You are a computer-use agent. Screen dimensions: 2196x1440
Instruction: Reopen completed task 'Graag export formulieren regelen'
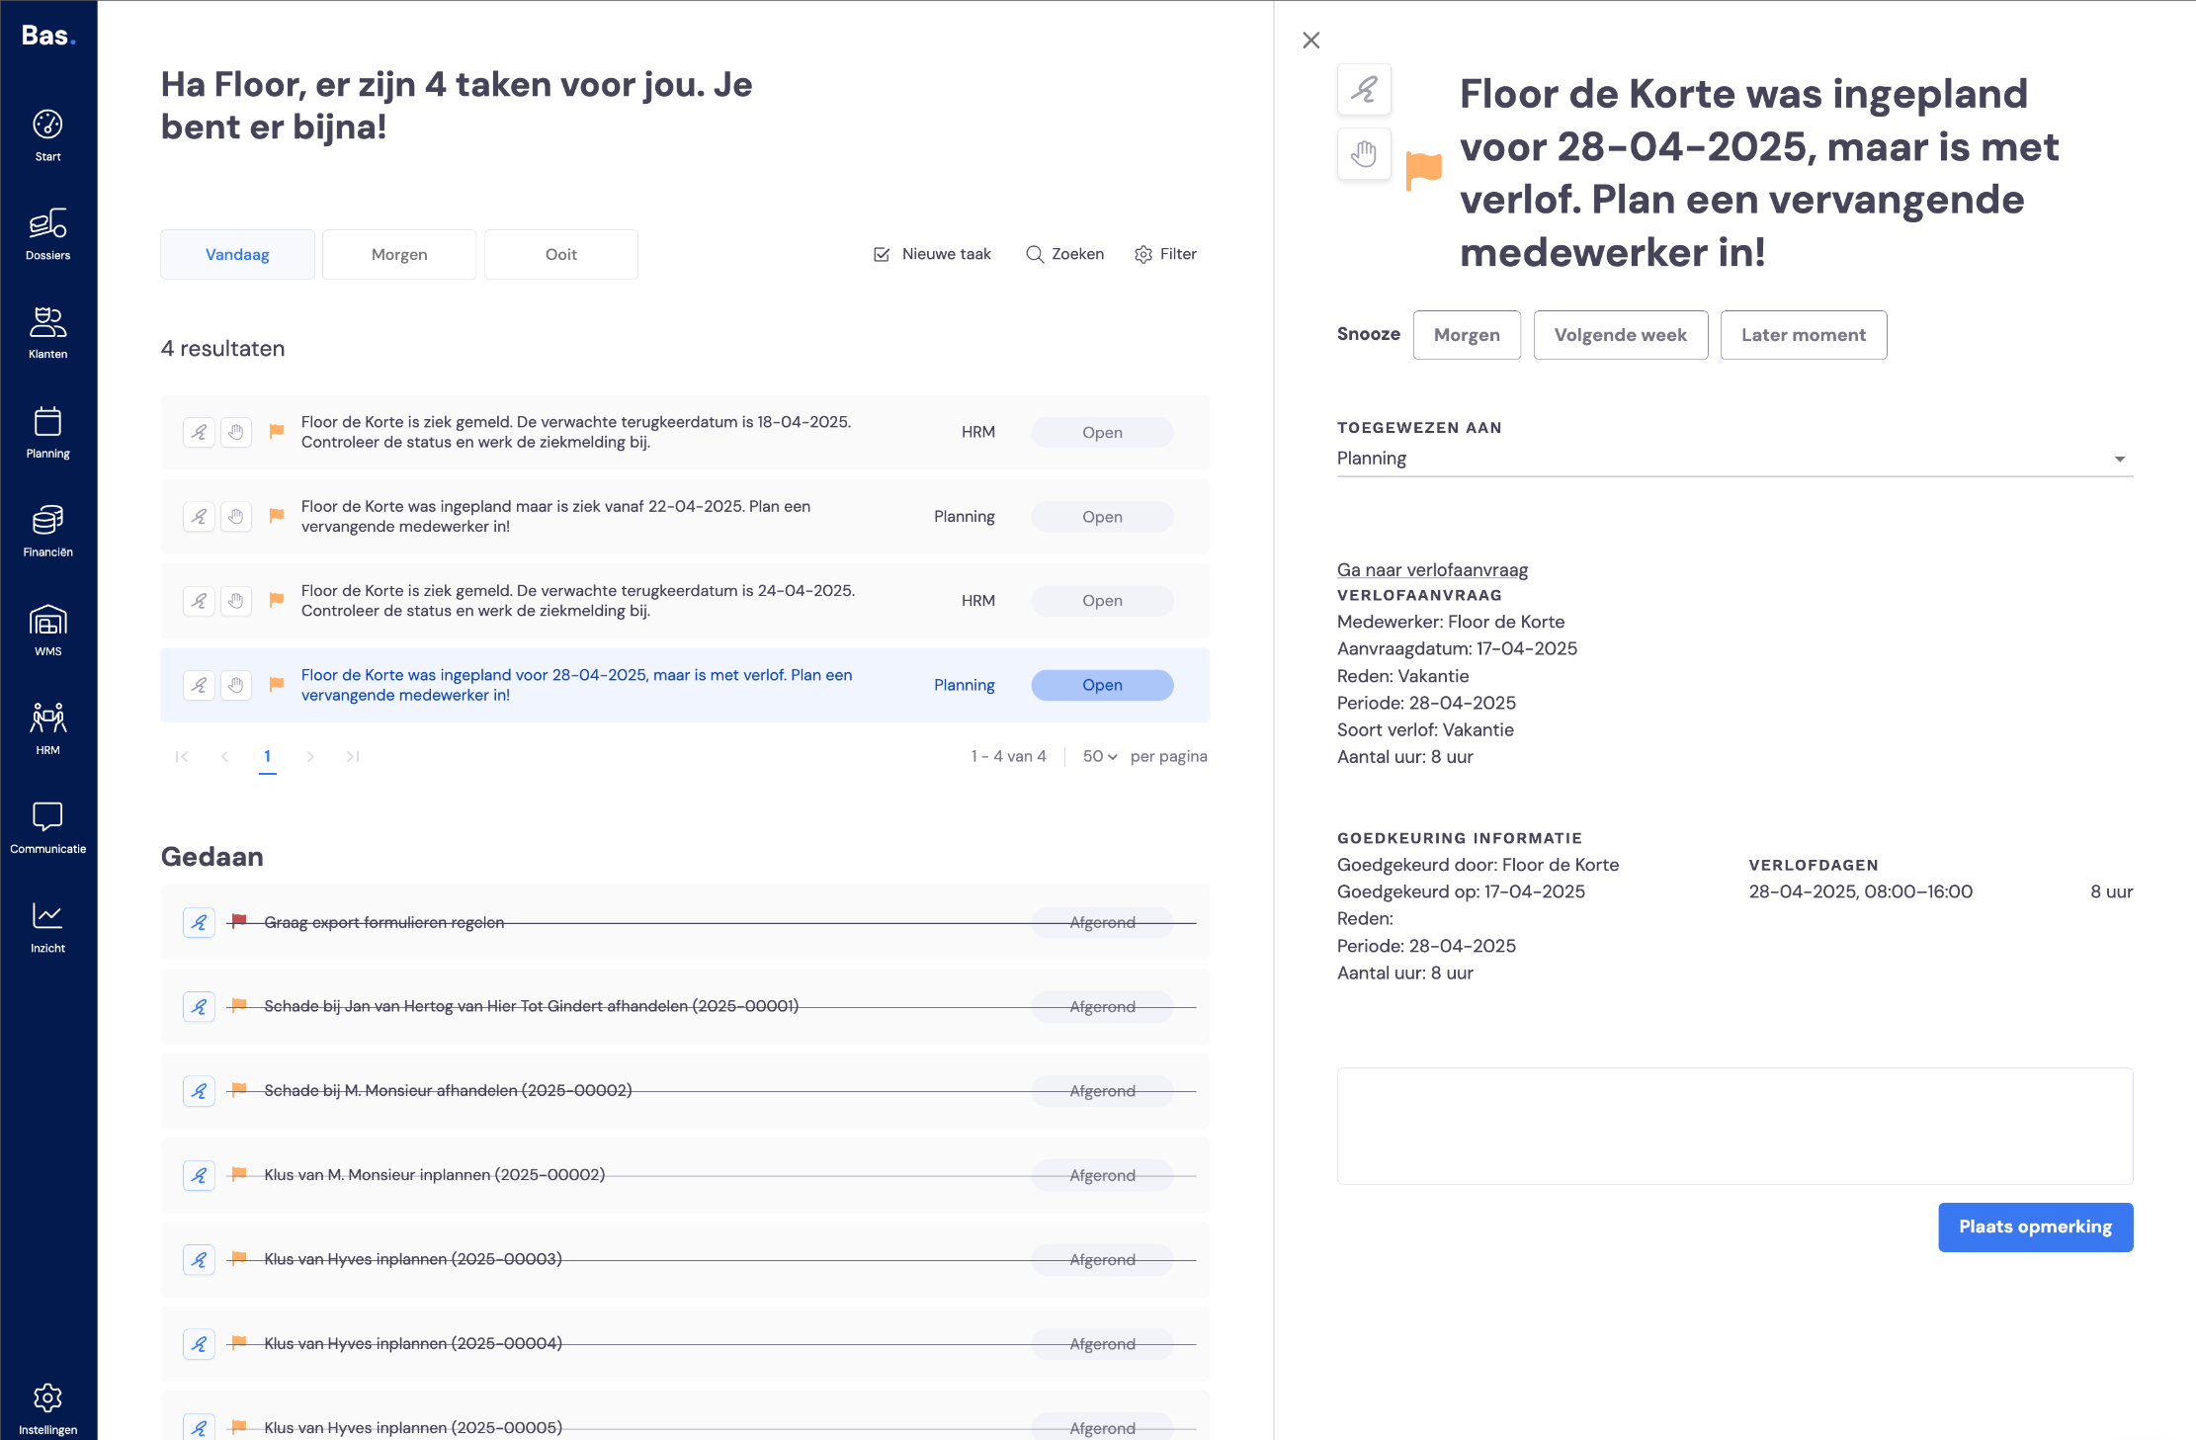199,922
